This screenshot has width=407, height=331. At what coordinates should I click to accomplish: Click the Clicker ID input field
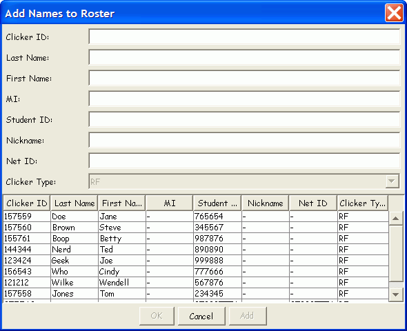click(244, 37)
